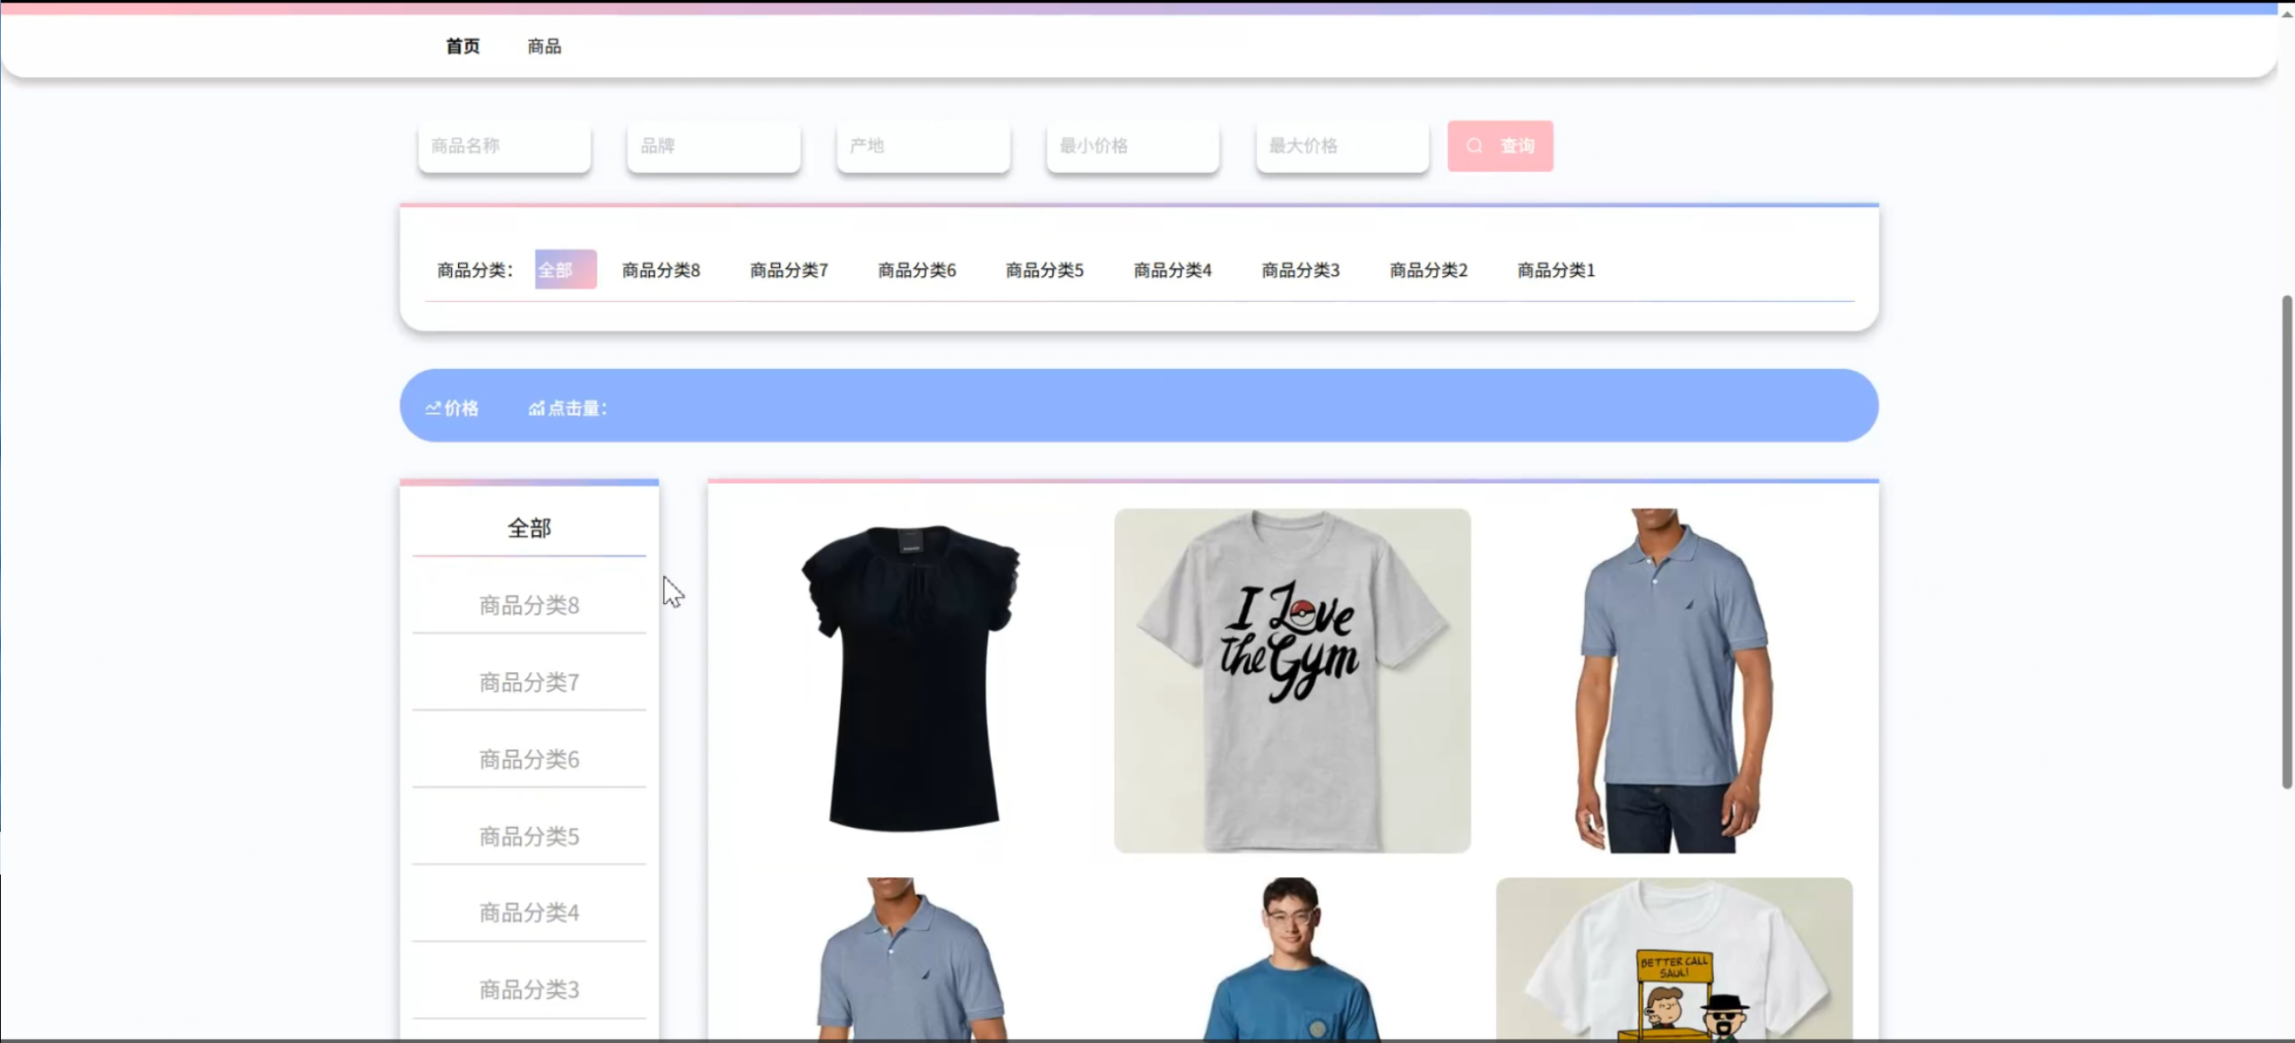Select 商品分类8 in top category row
This screenshot has height=1043, width=2295.
[x=661, y=270]
